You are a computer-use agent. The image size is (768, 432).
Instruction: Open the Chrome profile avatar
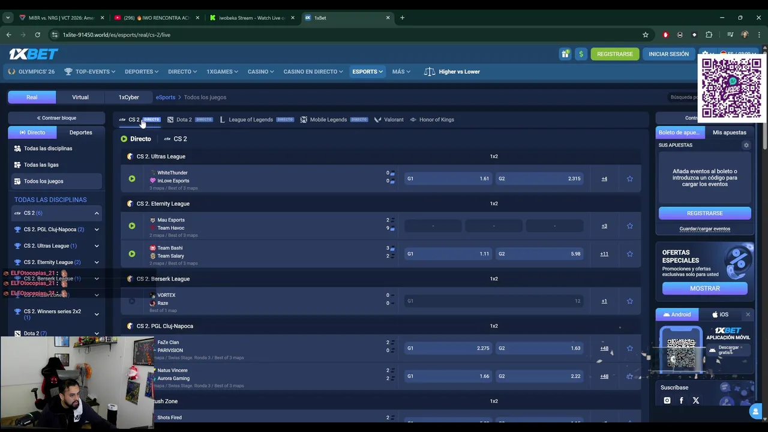(x=745, y=35)
